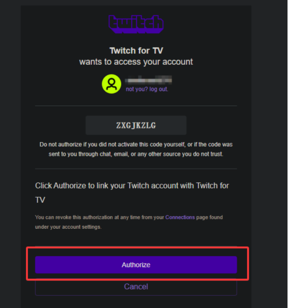
Task: Click the Cancel button
Action: [x=136, y=287]
